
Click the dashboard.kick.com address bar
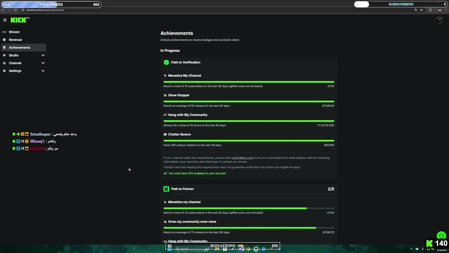point(217,10)
